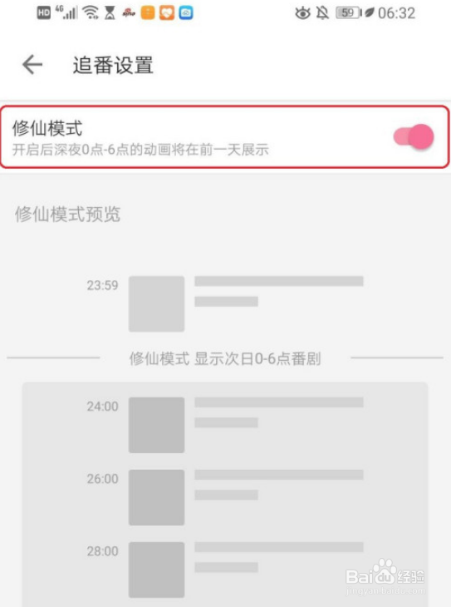Tap the heart-shaped health app icon
451x607 pixels.
[167, 13]
